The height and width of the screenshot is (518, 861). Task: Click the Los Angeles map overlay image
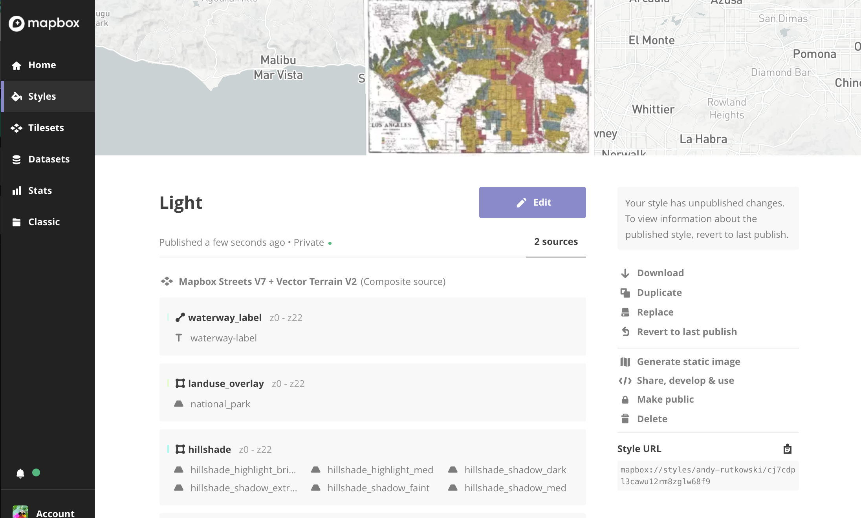(x=478, y=77)
